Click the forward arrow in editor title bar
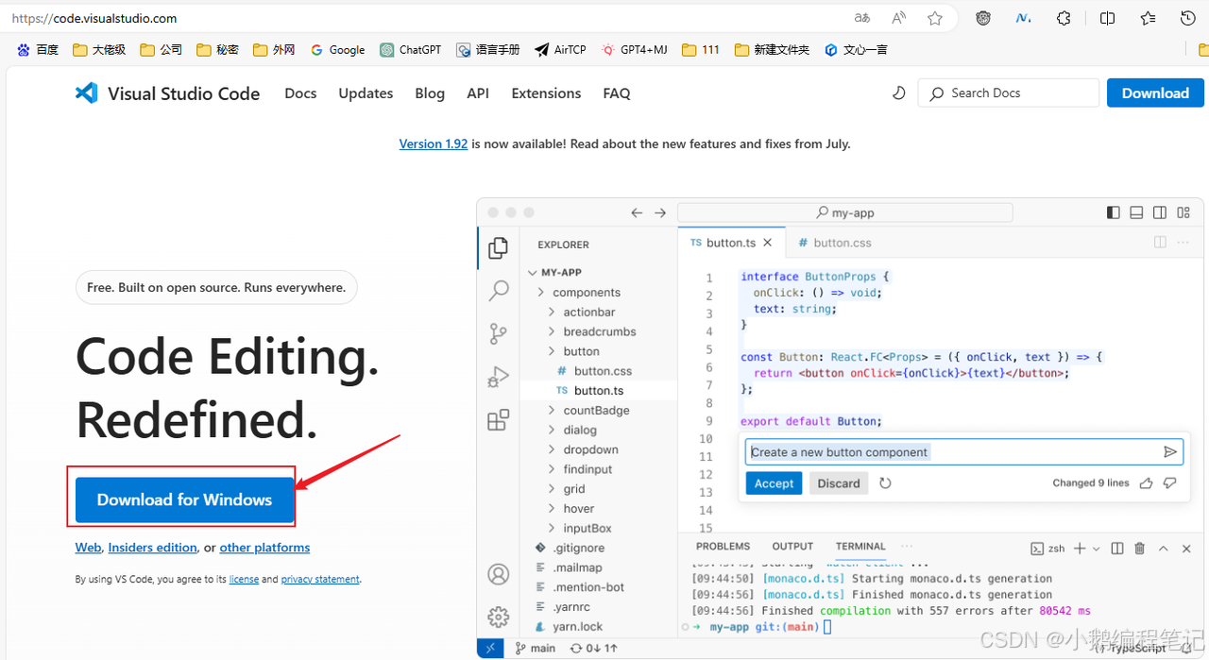Screen dimensions: 1209x660 660,212
